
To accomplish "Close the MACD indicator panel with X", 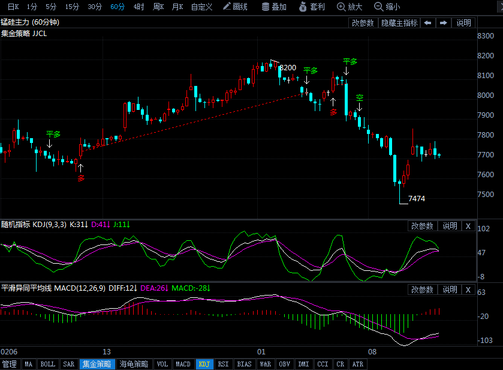I will coord(468,290).
